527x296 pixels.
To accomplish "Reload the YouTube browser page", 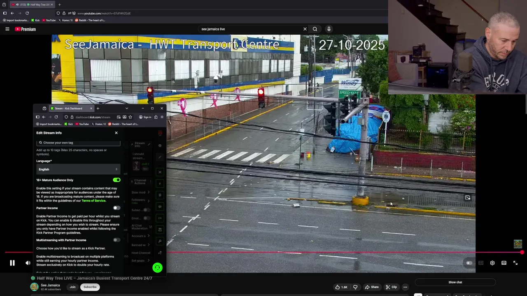I will (x=27, y=13).
